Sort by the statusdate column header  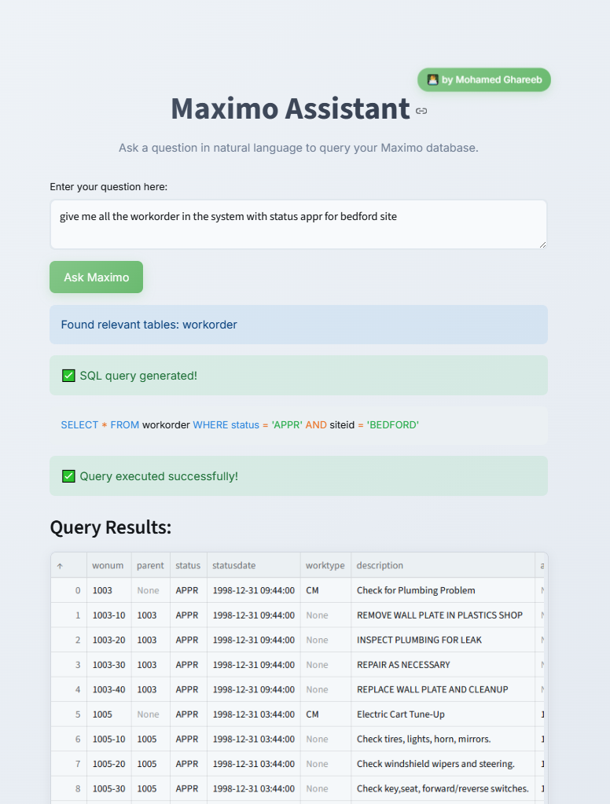253,566
